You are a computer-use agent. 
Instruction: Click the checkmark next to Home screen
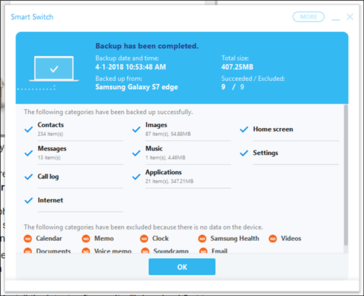[x=244, y=129]
